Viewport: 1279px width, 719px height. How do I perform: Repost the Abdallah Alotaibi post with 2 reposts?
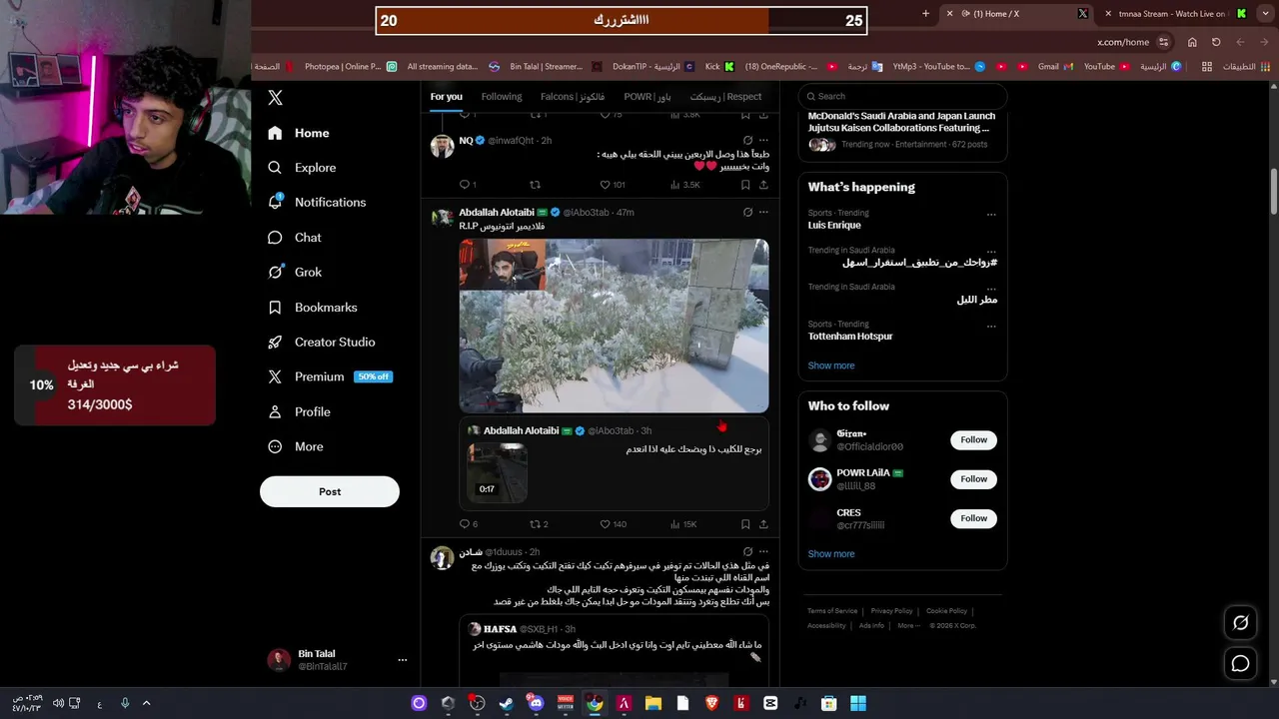[x=535, y=524]
